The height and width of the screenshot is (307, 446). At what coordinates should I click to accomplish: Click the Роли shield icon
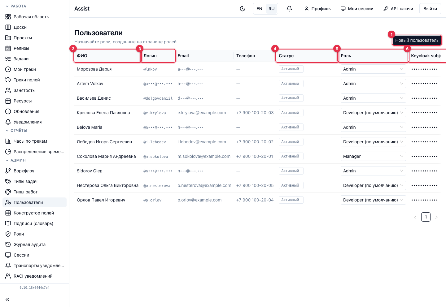(x=8, y=234)
